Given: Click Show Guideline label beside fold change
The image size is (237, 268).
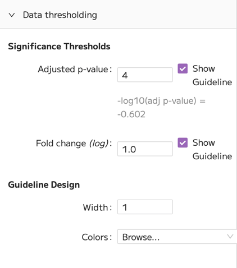Looking at the screenshot, I should [212, 149].
